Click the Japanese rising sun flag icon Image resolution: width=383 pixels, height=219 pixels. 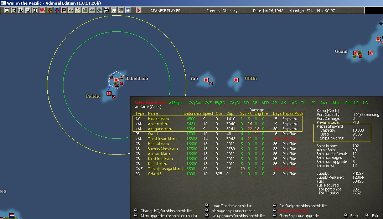click(42, 10)
